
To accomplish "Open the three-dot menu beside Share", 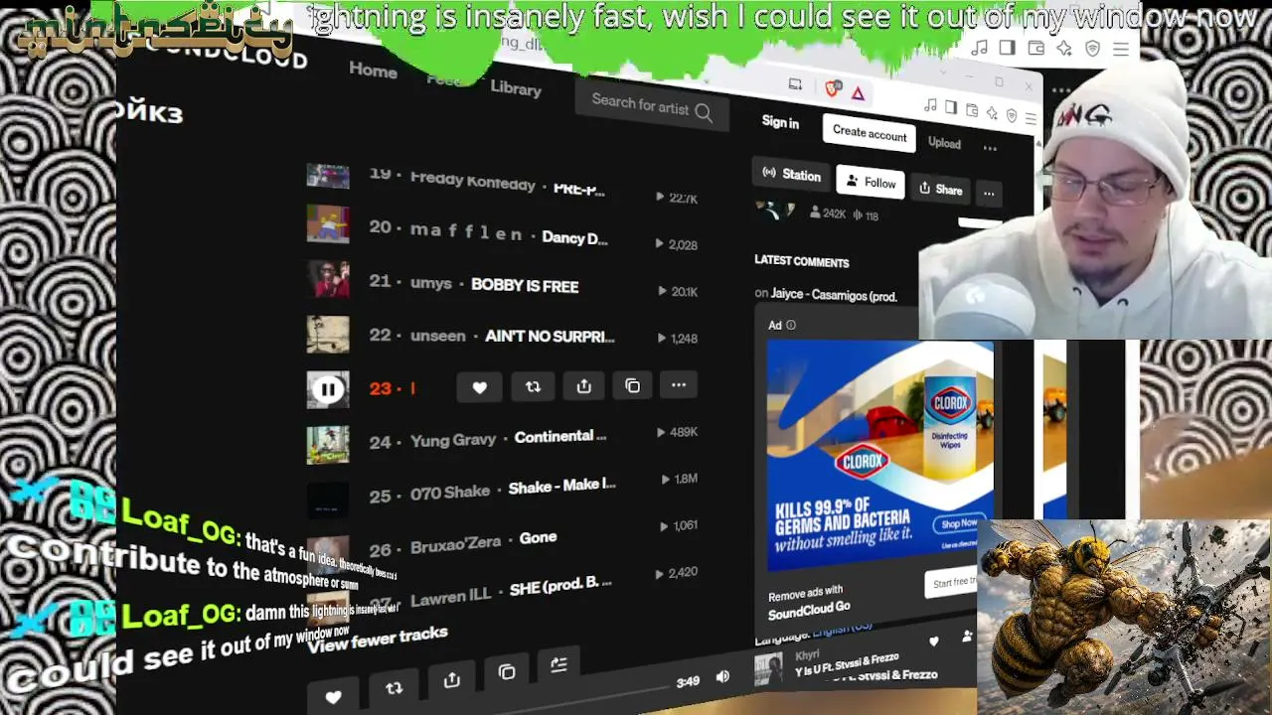I will [x=989, y=193].
